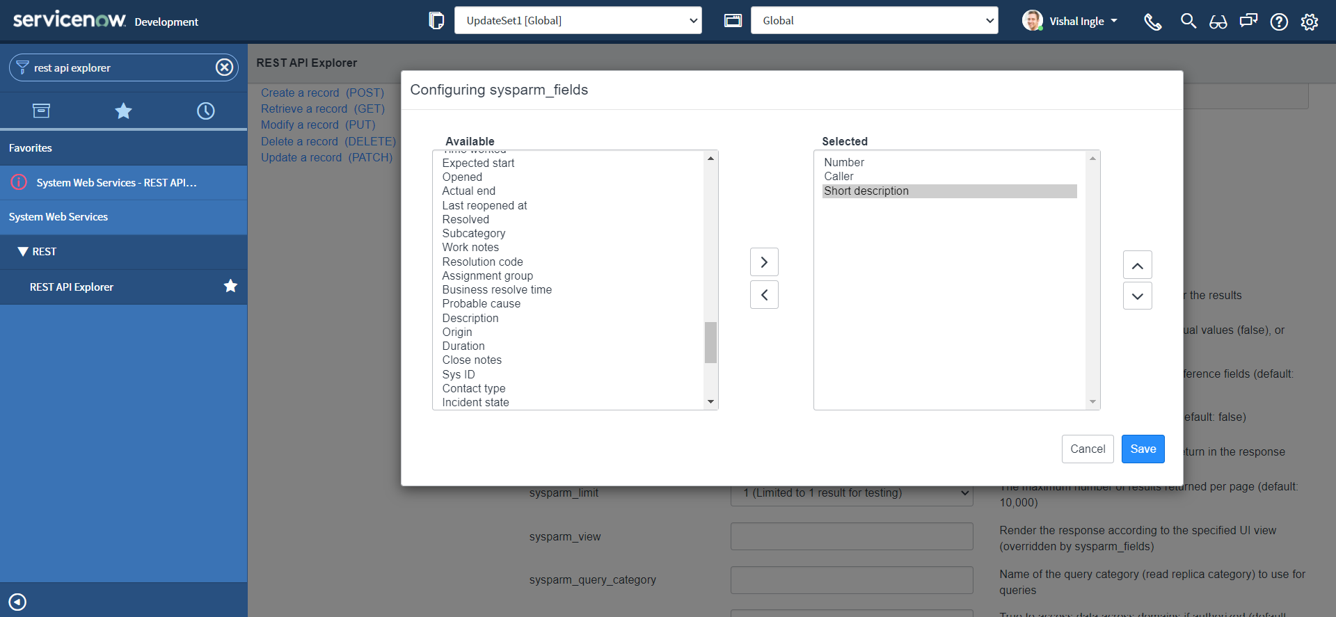Click the glasses accessibility icon
Viewport: 1336px width, 617px height.
point(1218,22)
